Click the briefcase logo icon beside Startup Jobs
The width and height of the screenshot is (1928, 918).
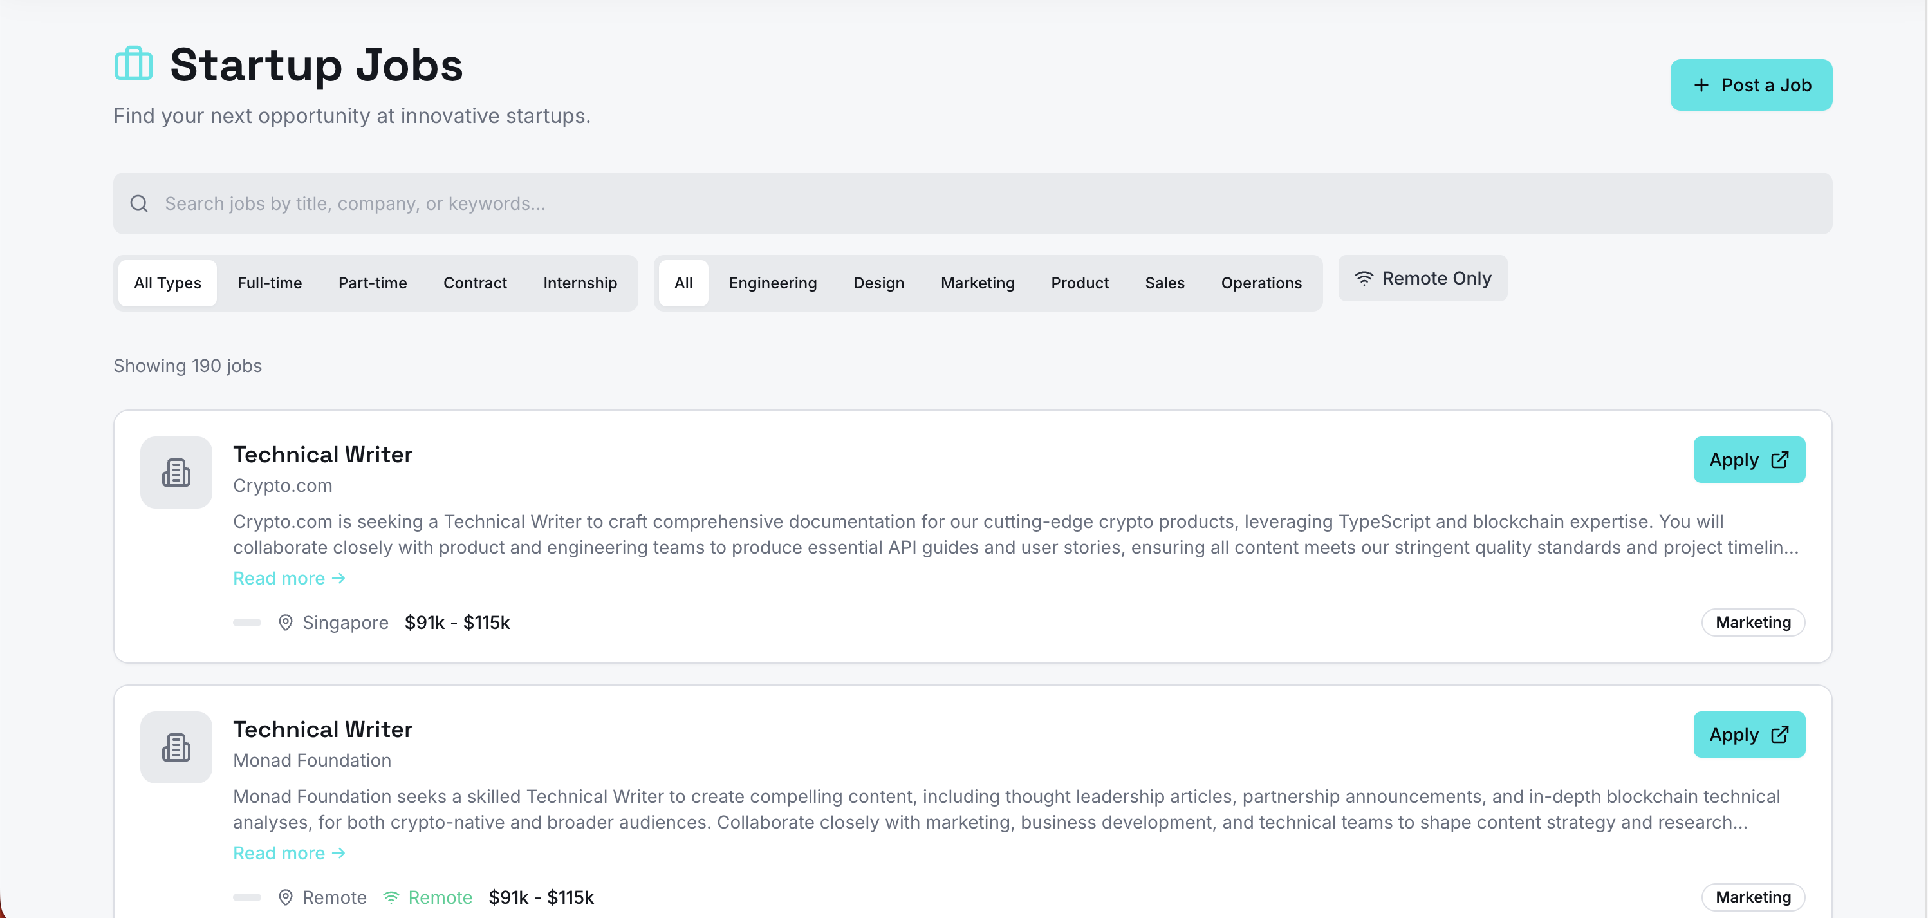point(133,64)
